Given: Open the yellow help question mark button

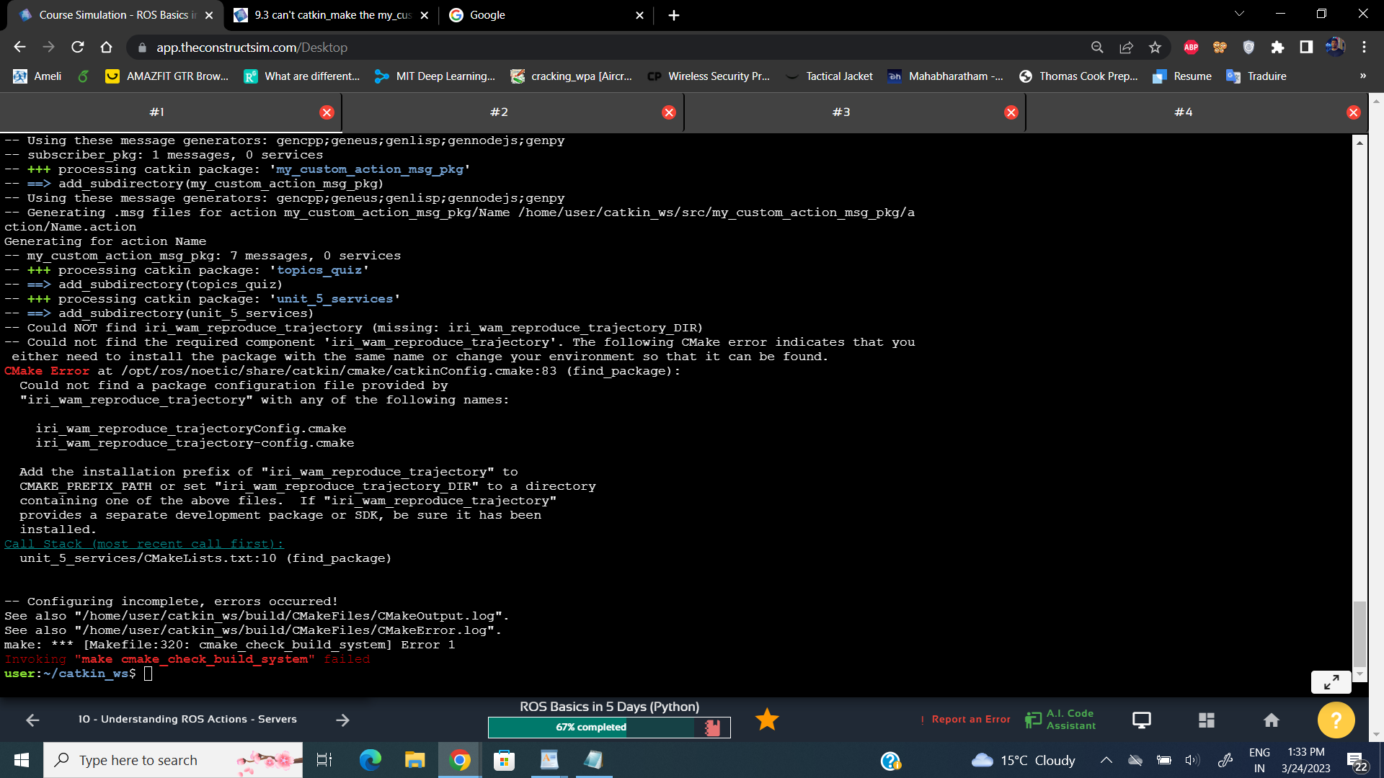Looking at the screenshot, I should pos(1335,720).
